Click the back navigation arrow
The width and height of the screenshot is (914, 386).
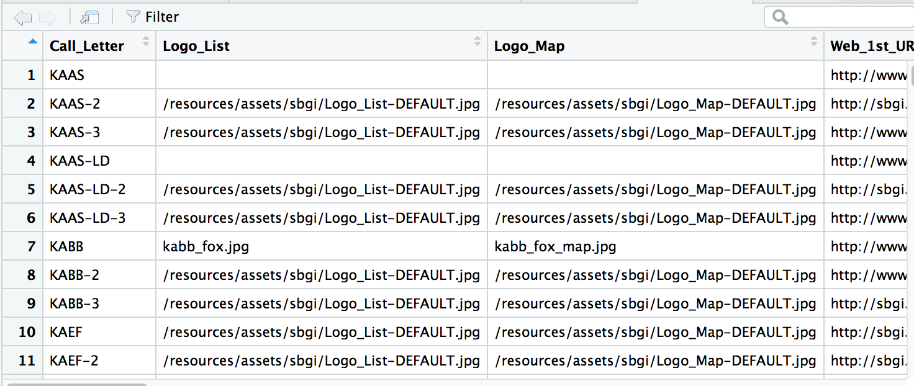23,17
